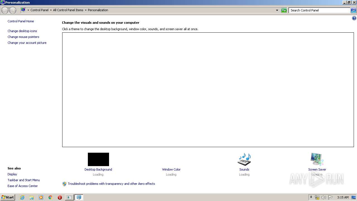Click 'Loading' text under Desktop Background

coord(98,174)
